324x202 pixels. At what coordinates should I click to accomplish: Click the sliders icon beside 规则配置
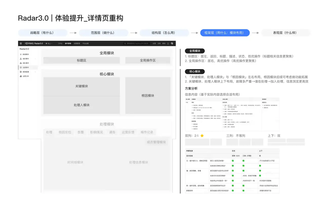[21, 72]
